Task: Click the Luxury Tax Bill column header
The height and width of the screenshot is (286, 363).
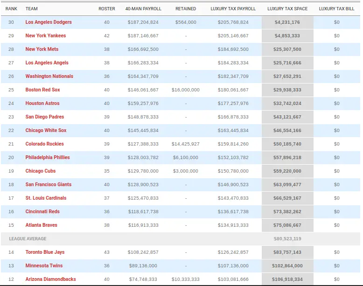Action: pyautogui.click(x=337, y=9)
